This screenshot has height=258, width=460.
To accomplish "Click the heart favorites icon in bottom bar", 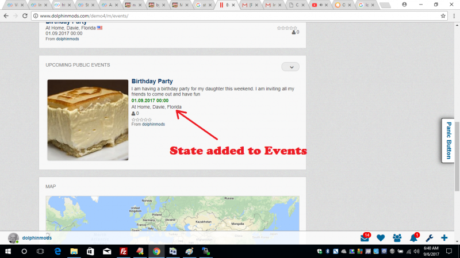I will (x=381, y=238).
